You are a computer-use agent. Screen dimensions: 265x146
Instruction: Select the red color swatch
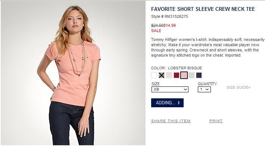[177, 75]
